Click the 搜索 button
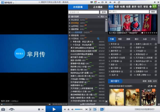This screenshot has width=160, height=112. pos(153,12)
